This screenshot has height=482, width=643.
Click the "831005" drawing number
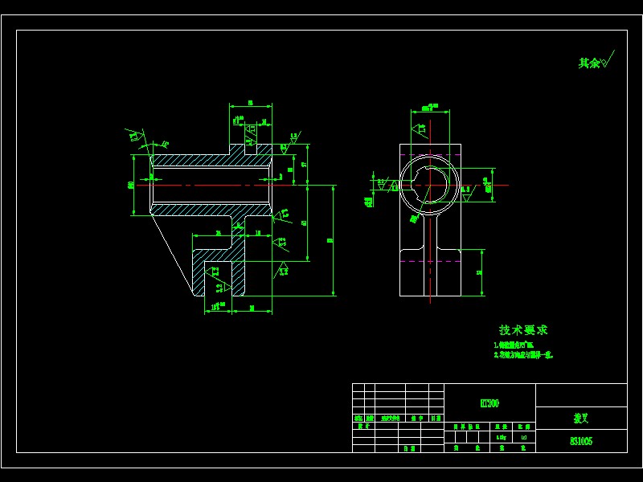coord(581,441)
